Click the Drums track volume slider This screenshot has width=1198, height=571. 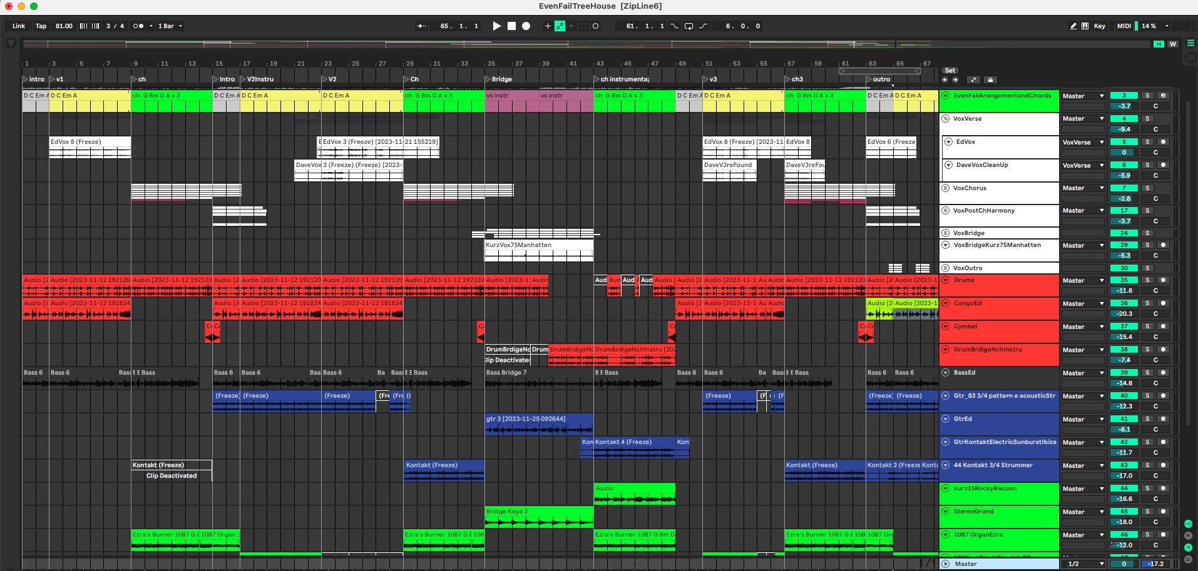[x=1124, y=291]
